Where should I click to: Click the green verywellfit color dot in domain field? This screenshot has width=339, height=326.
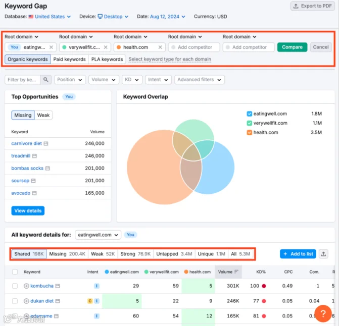point(64,47)
